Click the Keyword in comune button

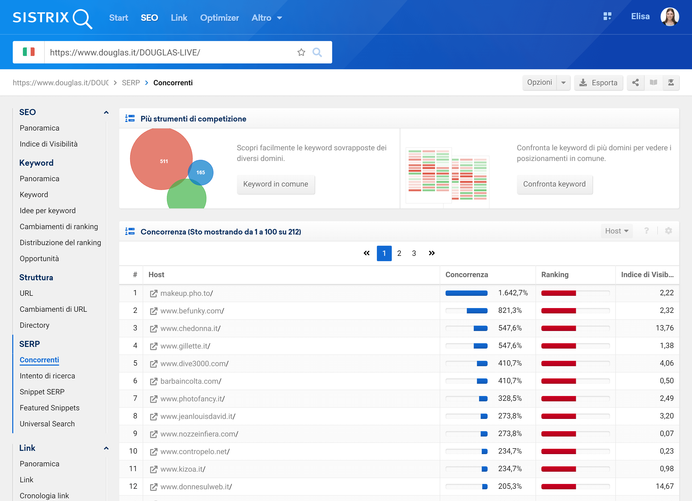click(275, 184)
